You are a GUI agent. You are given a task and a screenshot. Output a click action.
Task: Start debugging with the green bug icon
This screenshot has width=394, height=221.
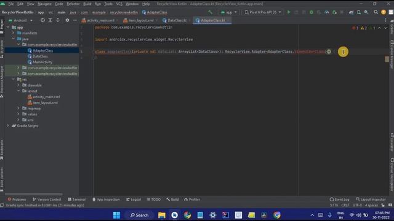(312, 12)
